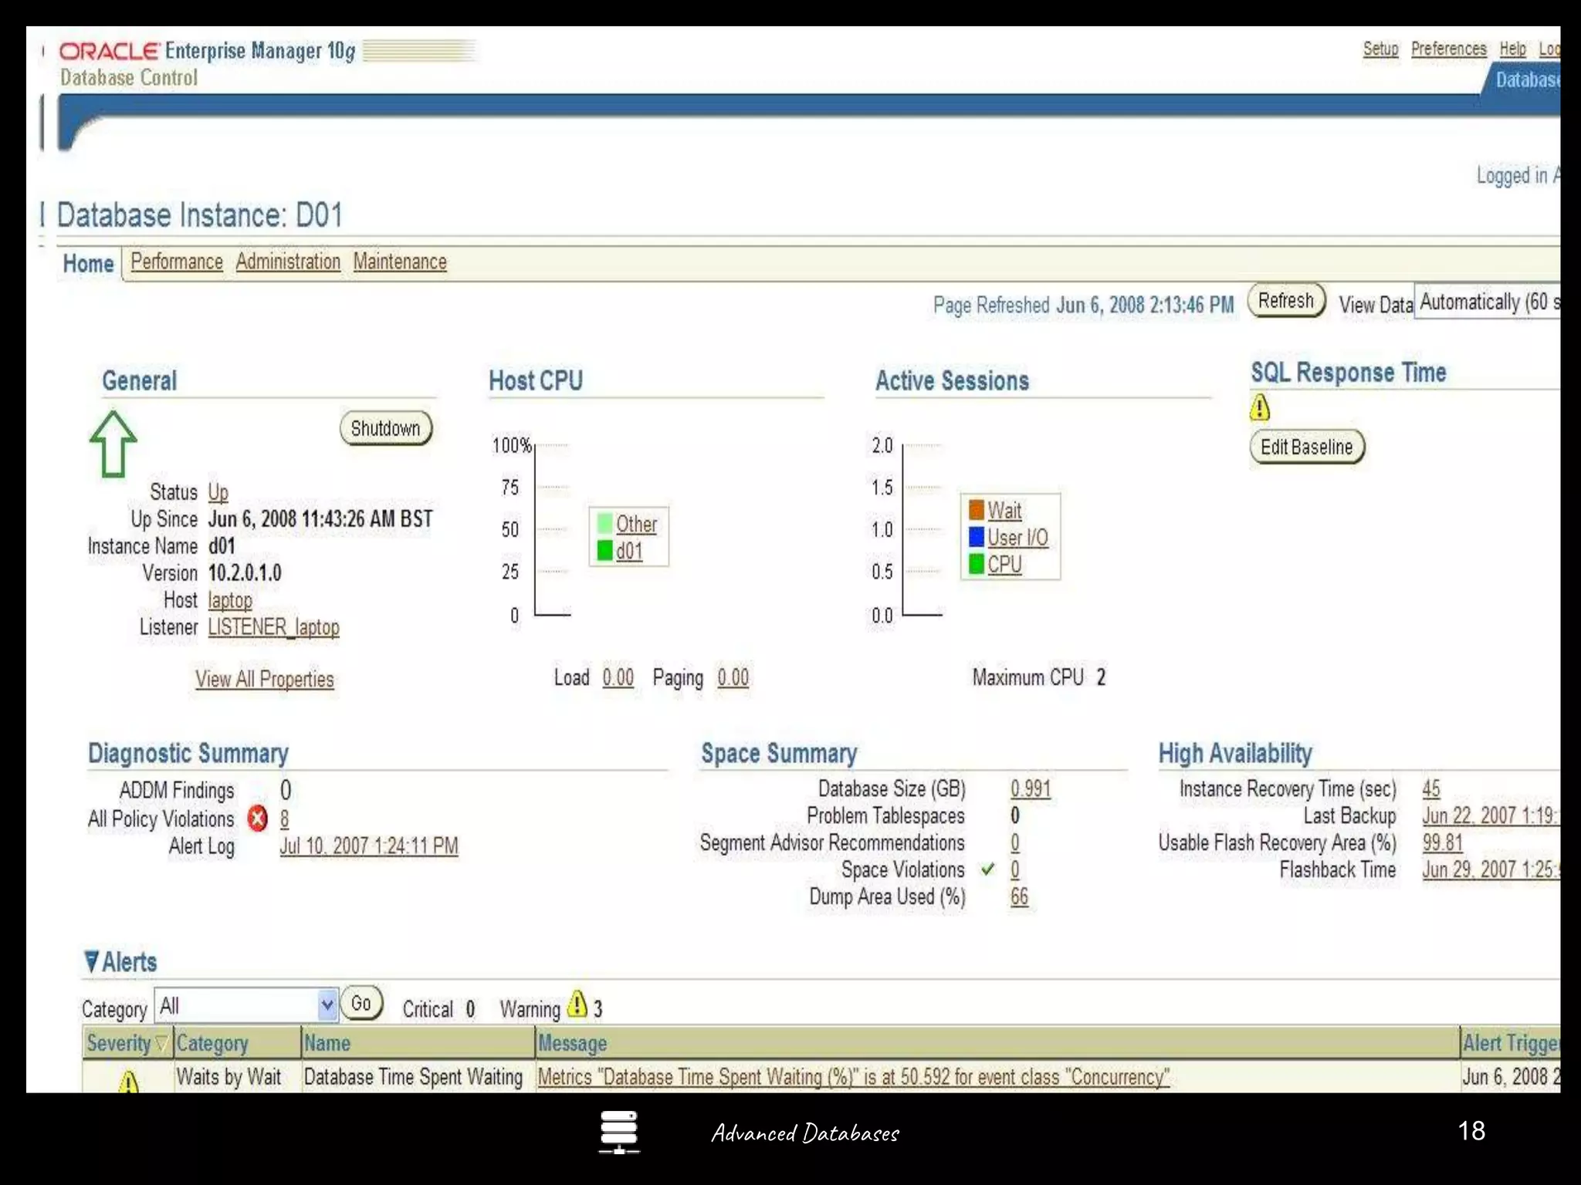Click the 'Waits by Wait' category cell
Screen dimensions: 1581x1185
pos(229,1077)
